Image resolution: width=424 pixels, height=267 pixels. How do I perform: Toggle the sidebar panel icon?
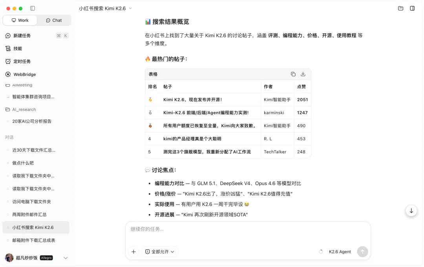point(33,8)
